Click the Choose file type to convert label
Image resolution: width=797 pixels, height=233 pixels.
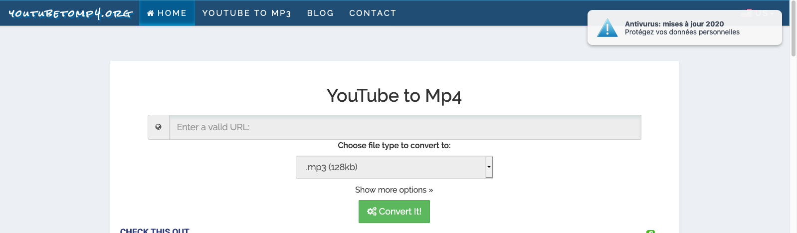394,146
